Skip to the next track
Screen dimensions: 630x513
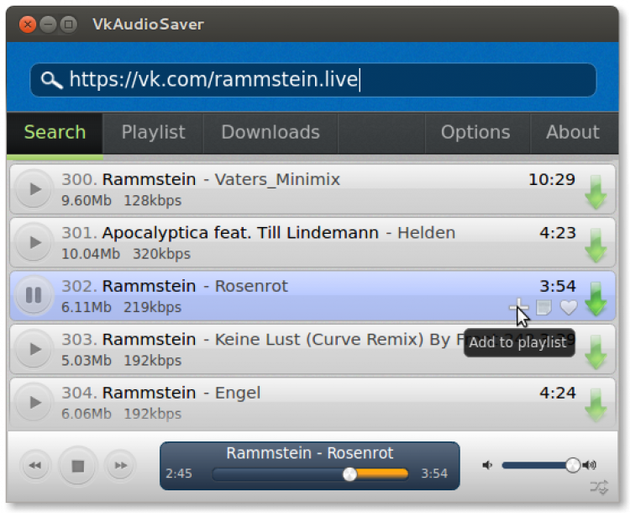(x=120, y=465)
